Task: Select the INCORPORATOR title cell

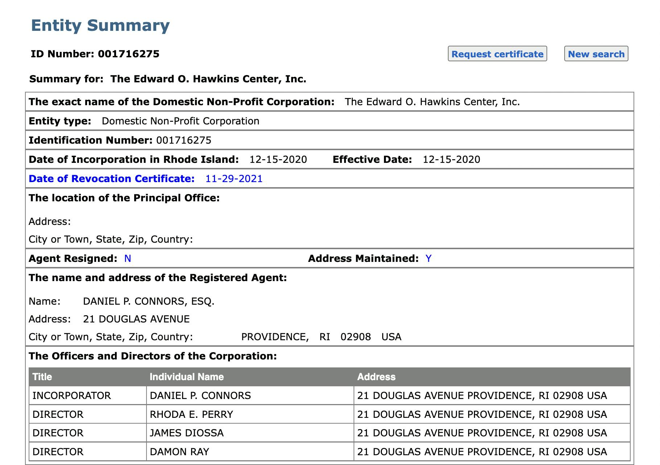Action: [71, 395]
